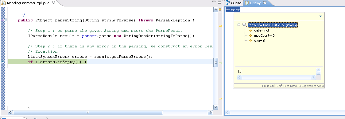Click the Move to Expressions View hint
345x119 pixels.
pos(293,86)
